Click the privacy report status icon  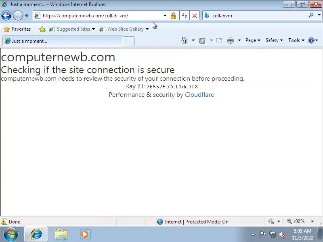(271, 221)
